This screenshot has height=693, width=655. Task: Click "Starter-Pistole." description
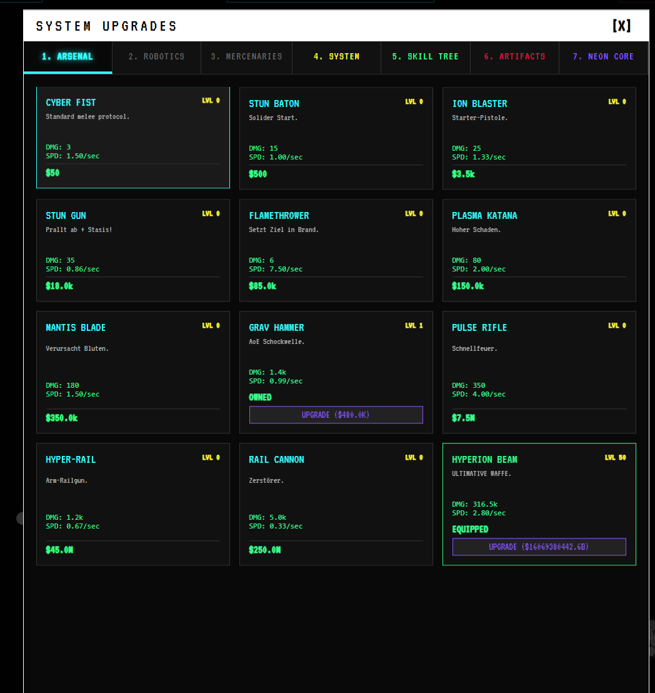click(479, 118)
